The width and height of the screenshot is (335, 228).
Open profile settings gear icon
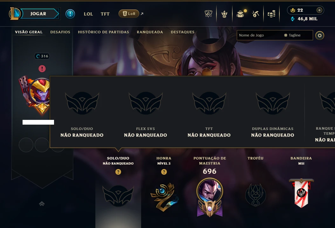point(320,36)
